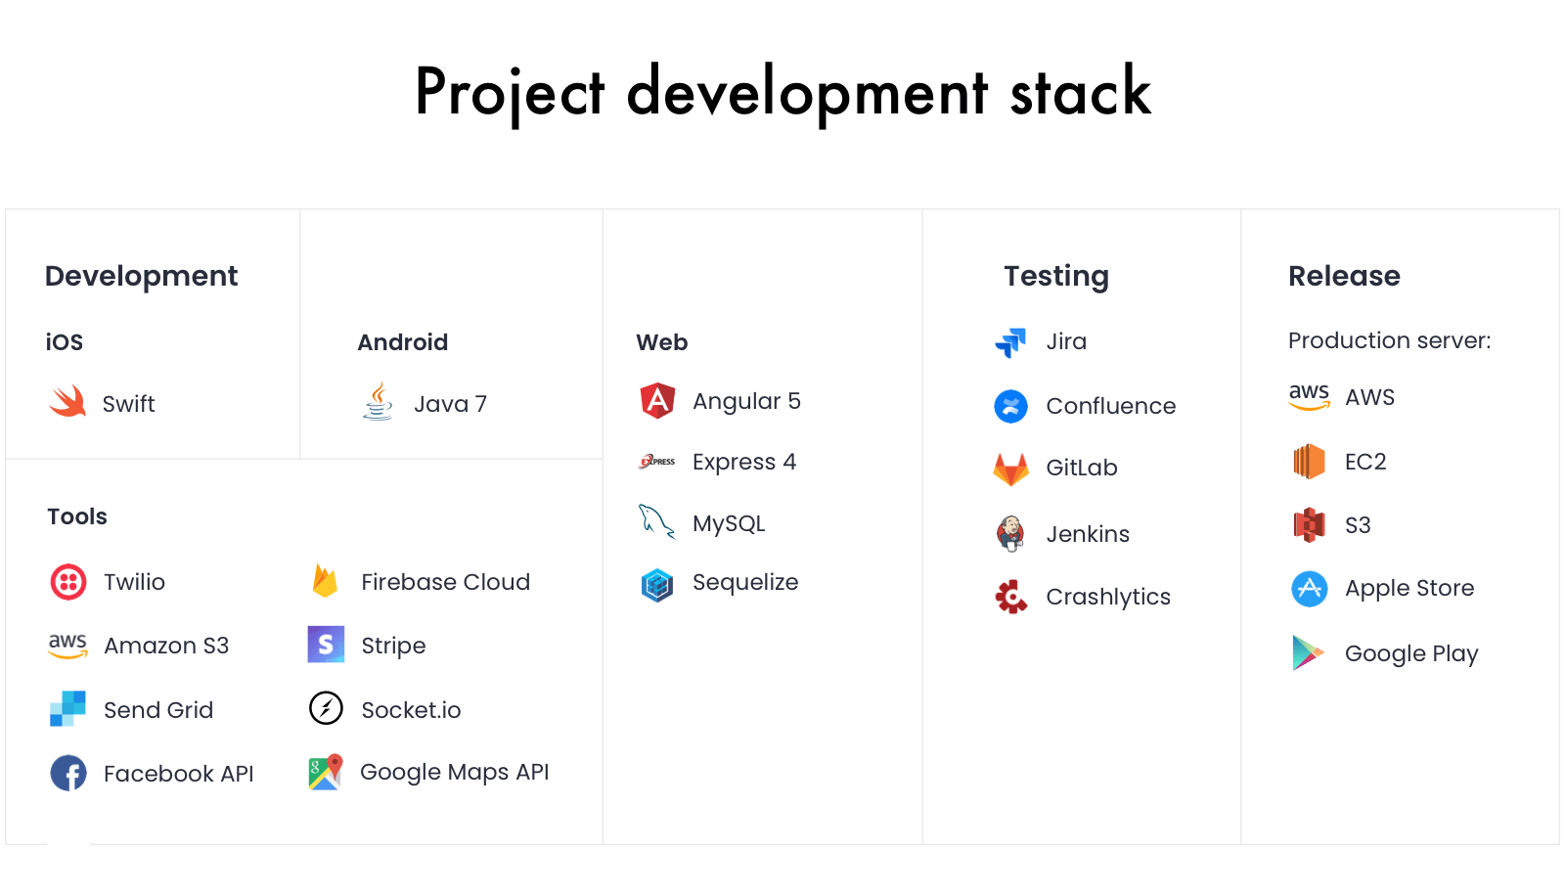Select the 'Sequelize' label
Screen dimensions: 1565x895
(x=745, y=583)
